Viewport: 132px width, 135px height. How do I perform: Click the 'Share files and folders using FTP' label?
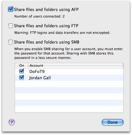(46, 26)
